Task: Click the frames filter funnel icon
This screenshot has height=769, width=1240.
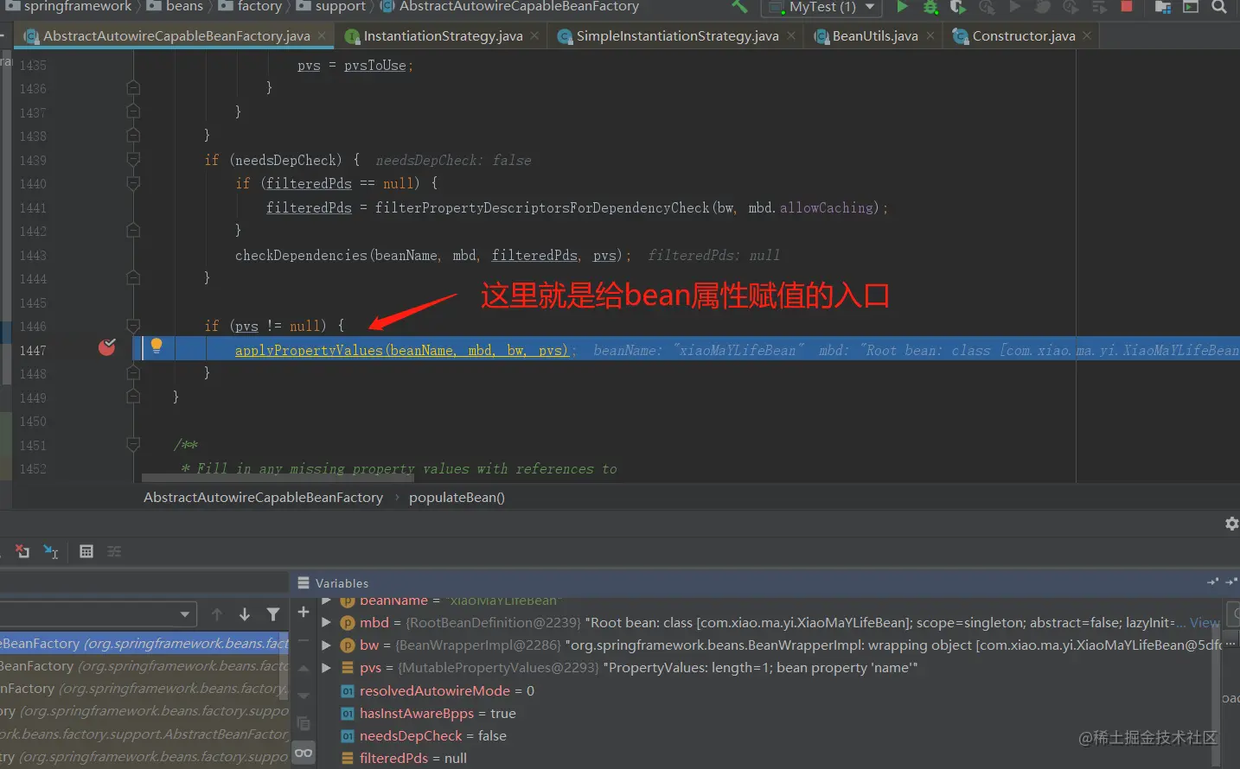Action: tap(273, 614)
